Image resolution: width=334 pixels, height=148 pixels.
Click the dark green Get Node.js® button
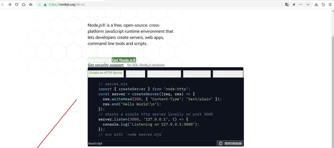pyautogui.click(x=124, y=60)
